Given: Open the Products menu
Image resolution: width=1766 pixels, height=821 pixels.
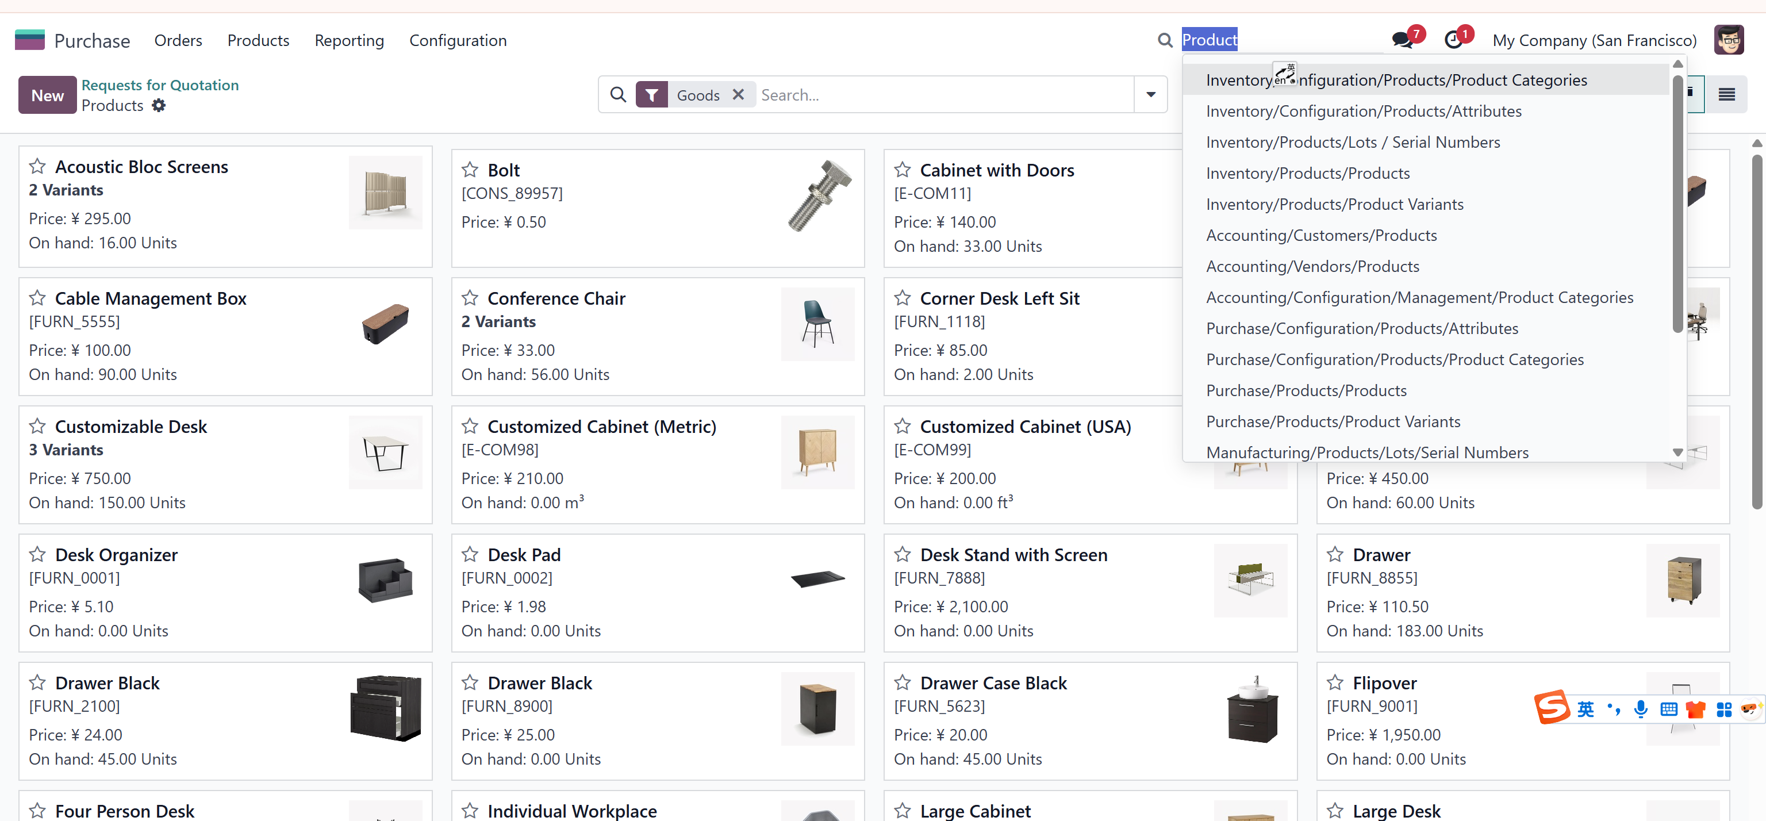Looking at the screenshot, I should 259,40.
